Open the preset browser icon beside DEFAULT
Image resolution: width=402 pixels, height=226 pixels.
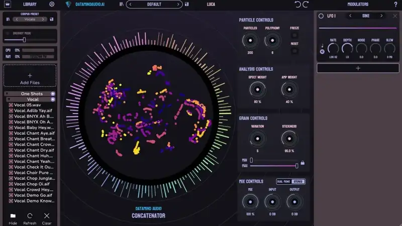click(121, 4)
